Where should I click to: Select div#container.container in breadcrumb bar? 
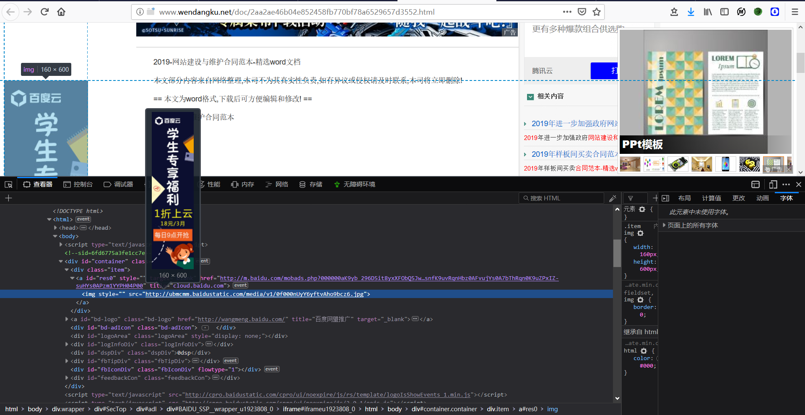444,409
